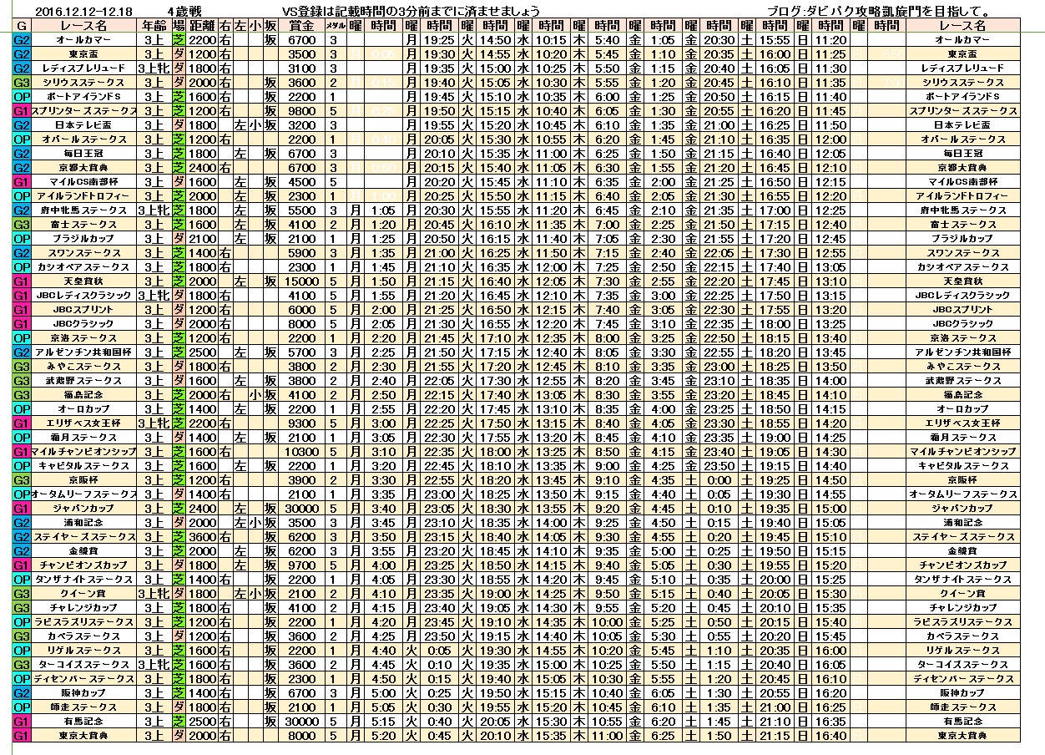Click the 3600 distance cell of ステイヤーズステークス
The height and width of the screenshot is (755, 1045).
(203, 536)
